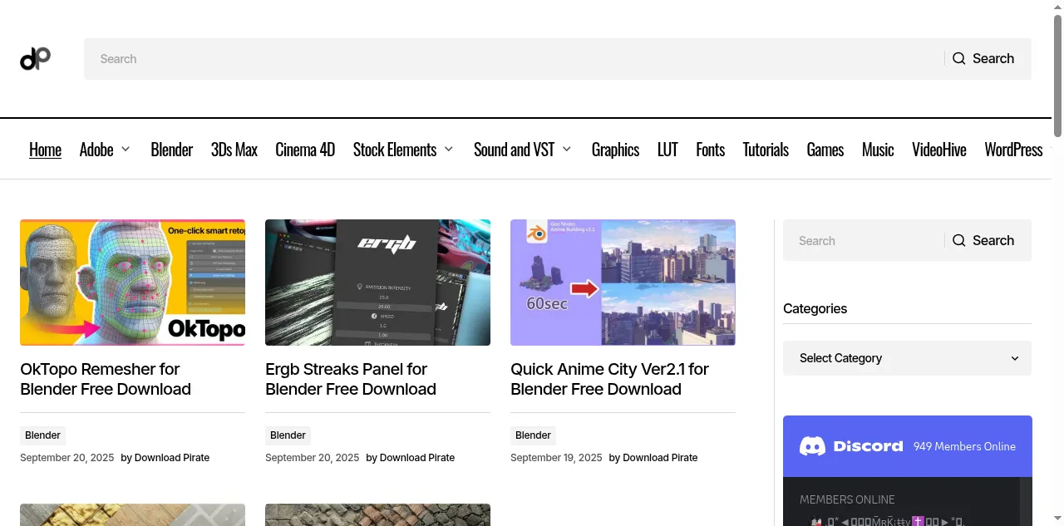
Task: Open the 3Ds Max menu item
Action: [234, 150]
